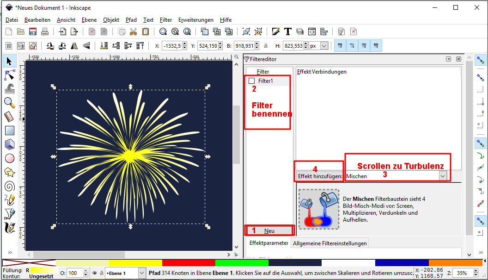Open the Text and Font dialog icon

coord(287,31)
